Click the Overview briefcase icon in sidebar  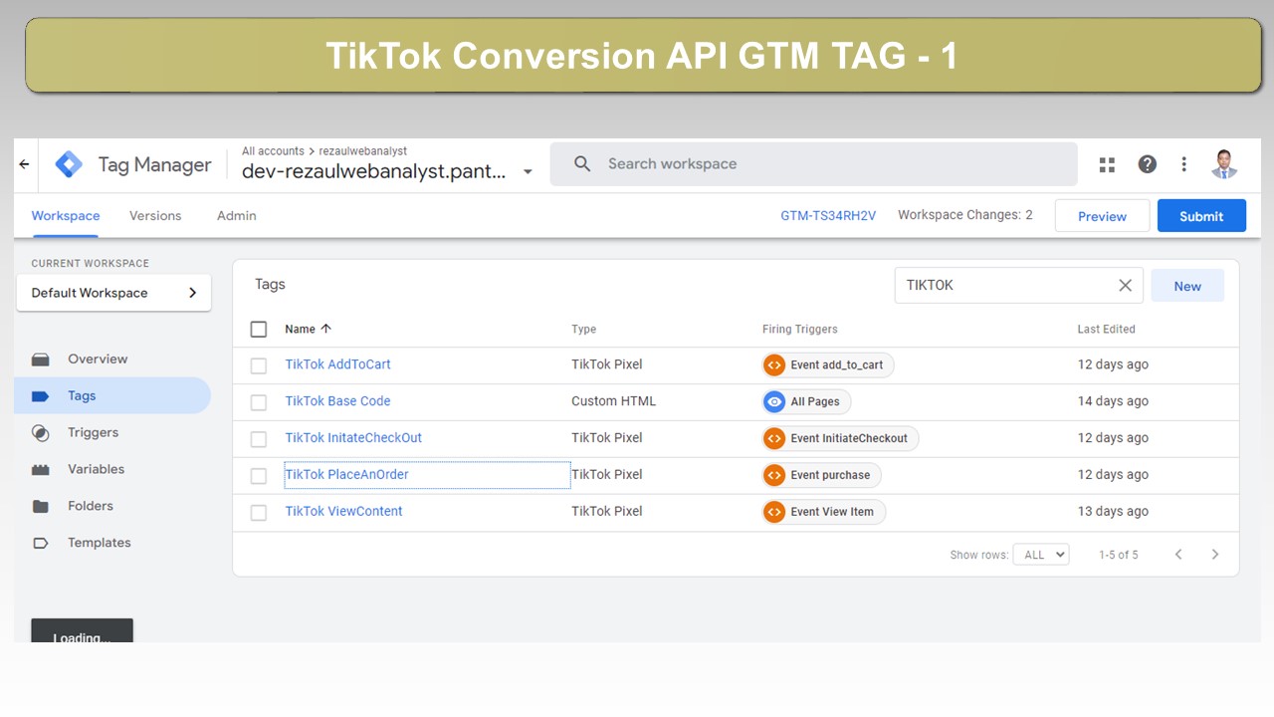[x=41, y=359]
